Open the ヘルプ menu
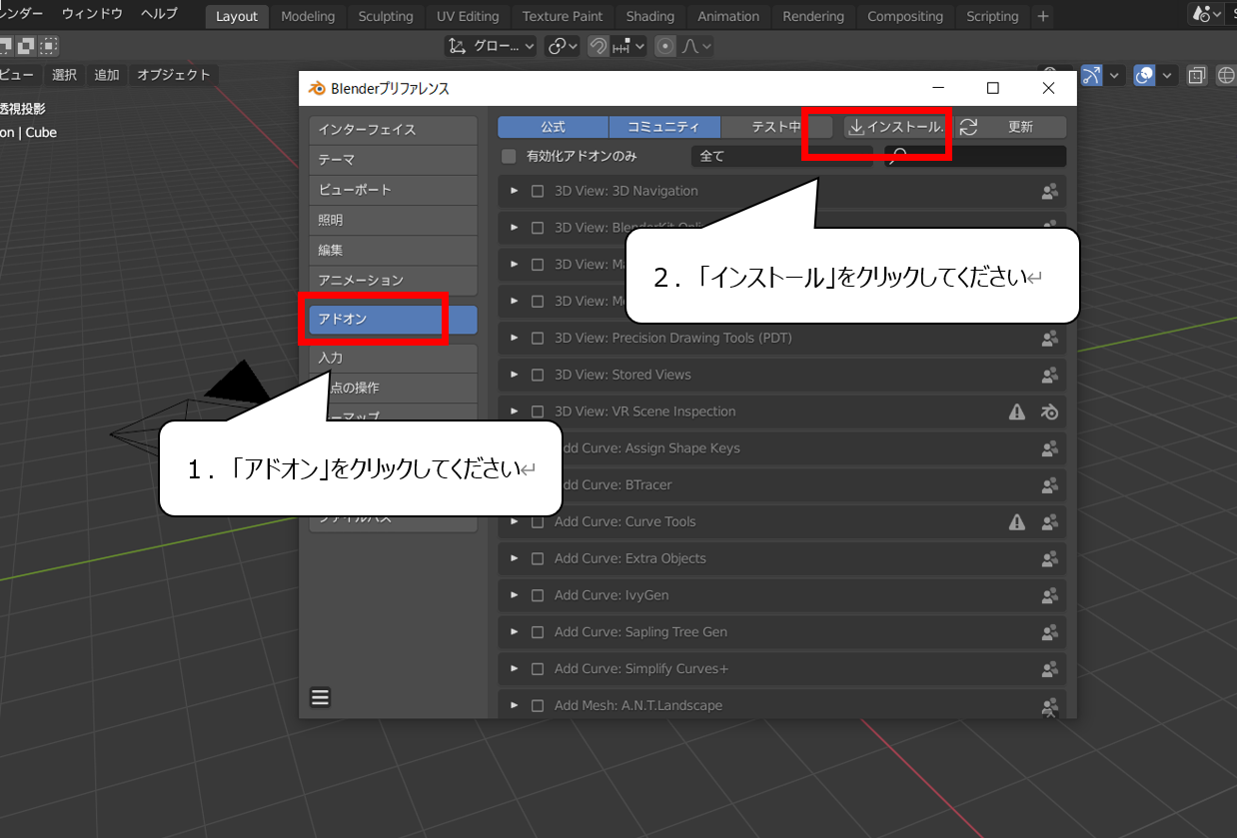 click(159, 14)
